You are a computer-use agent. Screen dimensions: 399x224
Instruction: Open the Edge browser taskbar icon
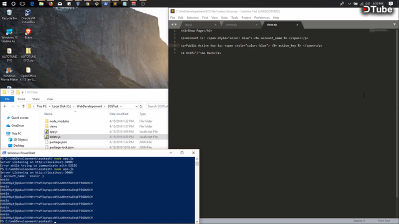tap(32, 4)
